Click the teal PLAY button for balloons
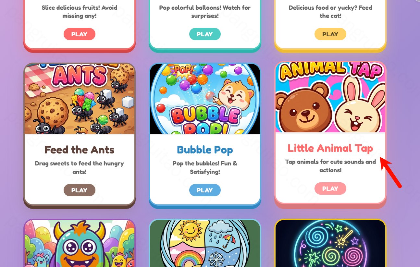This screenshot has width=420, height=267. [205, 34]
